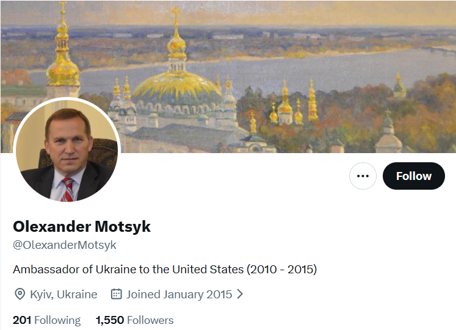Viewport: 456px width, 330px height.
Task: Click the display name Olexander Motsyk
Action: (x=82, y=227)
